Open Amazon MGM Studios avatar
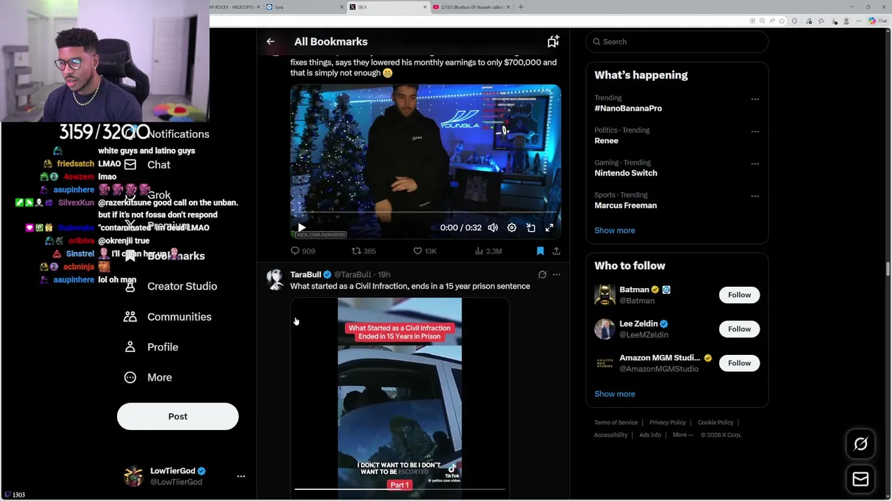This screenshot has width=892, height=501. 604,363
